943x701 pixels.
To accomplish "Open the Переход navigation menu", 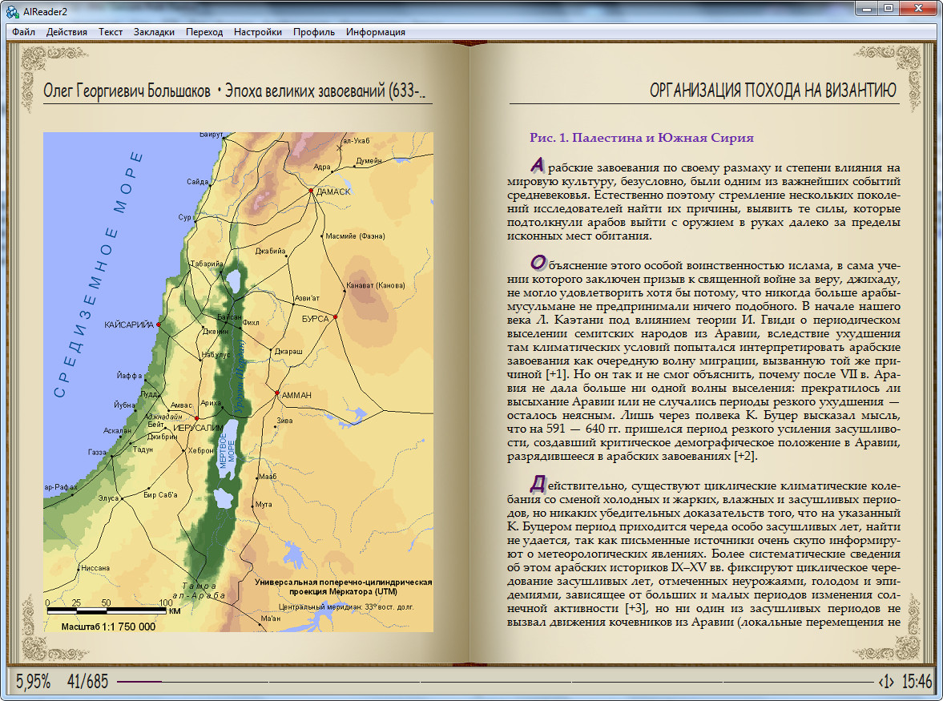I will (x=204, y=32).
